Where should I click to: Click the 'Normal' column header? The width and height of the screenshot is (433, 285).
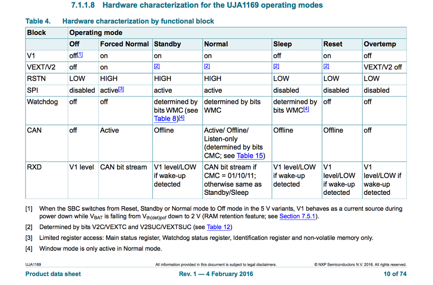(216, 44)
